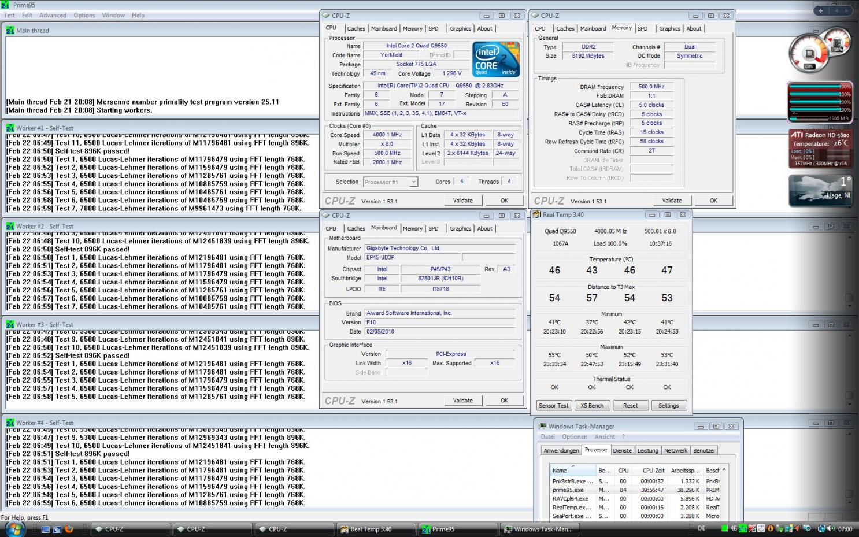This screenshot has height=537, width=859.
Task: Click Prime95 taskbar button
Action: tap(458, 529)
